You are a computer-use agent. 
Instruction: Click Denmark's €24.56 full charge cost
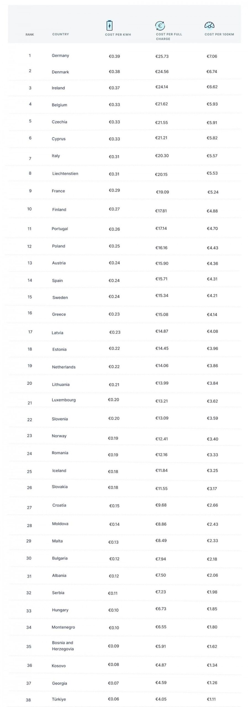(x=162, y=72)
